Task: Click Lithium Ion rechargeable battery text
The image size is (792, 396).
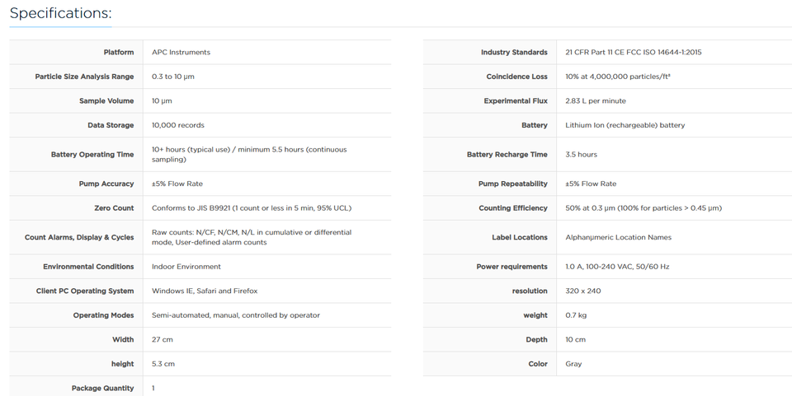Action: click(625, 125)
